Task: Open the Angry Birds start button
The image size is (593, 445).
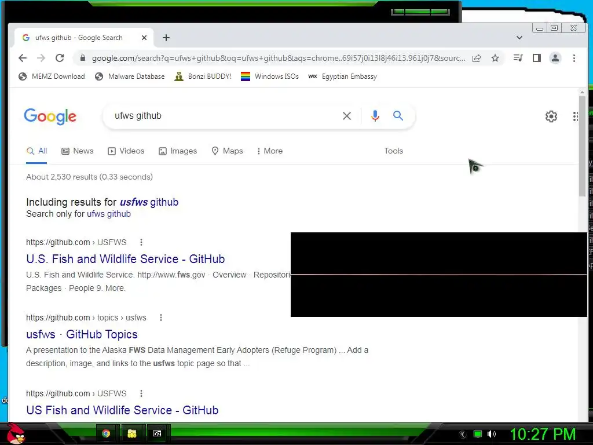Action: click(x=16, y=433)
